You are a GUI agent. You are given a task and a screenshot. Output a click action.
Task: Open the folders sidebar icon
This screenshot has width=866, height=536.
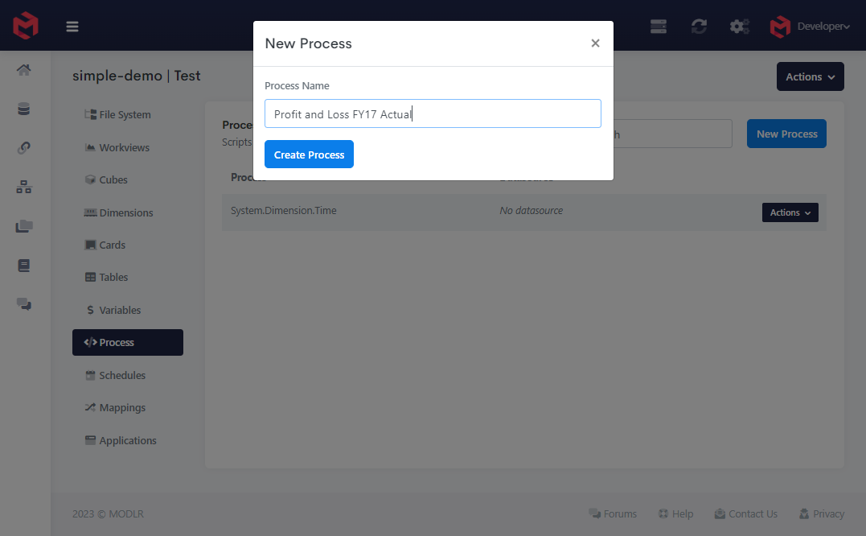(24, 226)
